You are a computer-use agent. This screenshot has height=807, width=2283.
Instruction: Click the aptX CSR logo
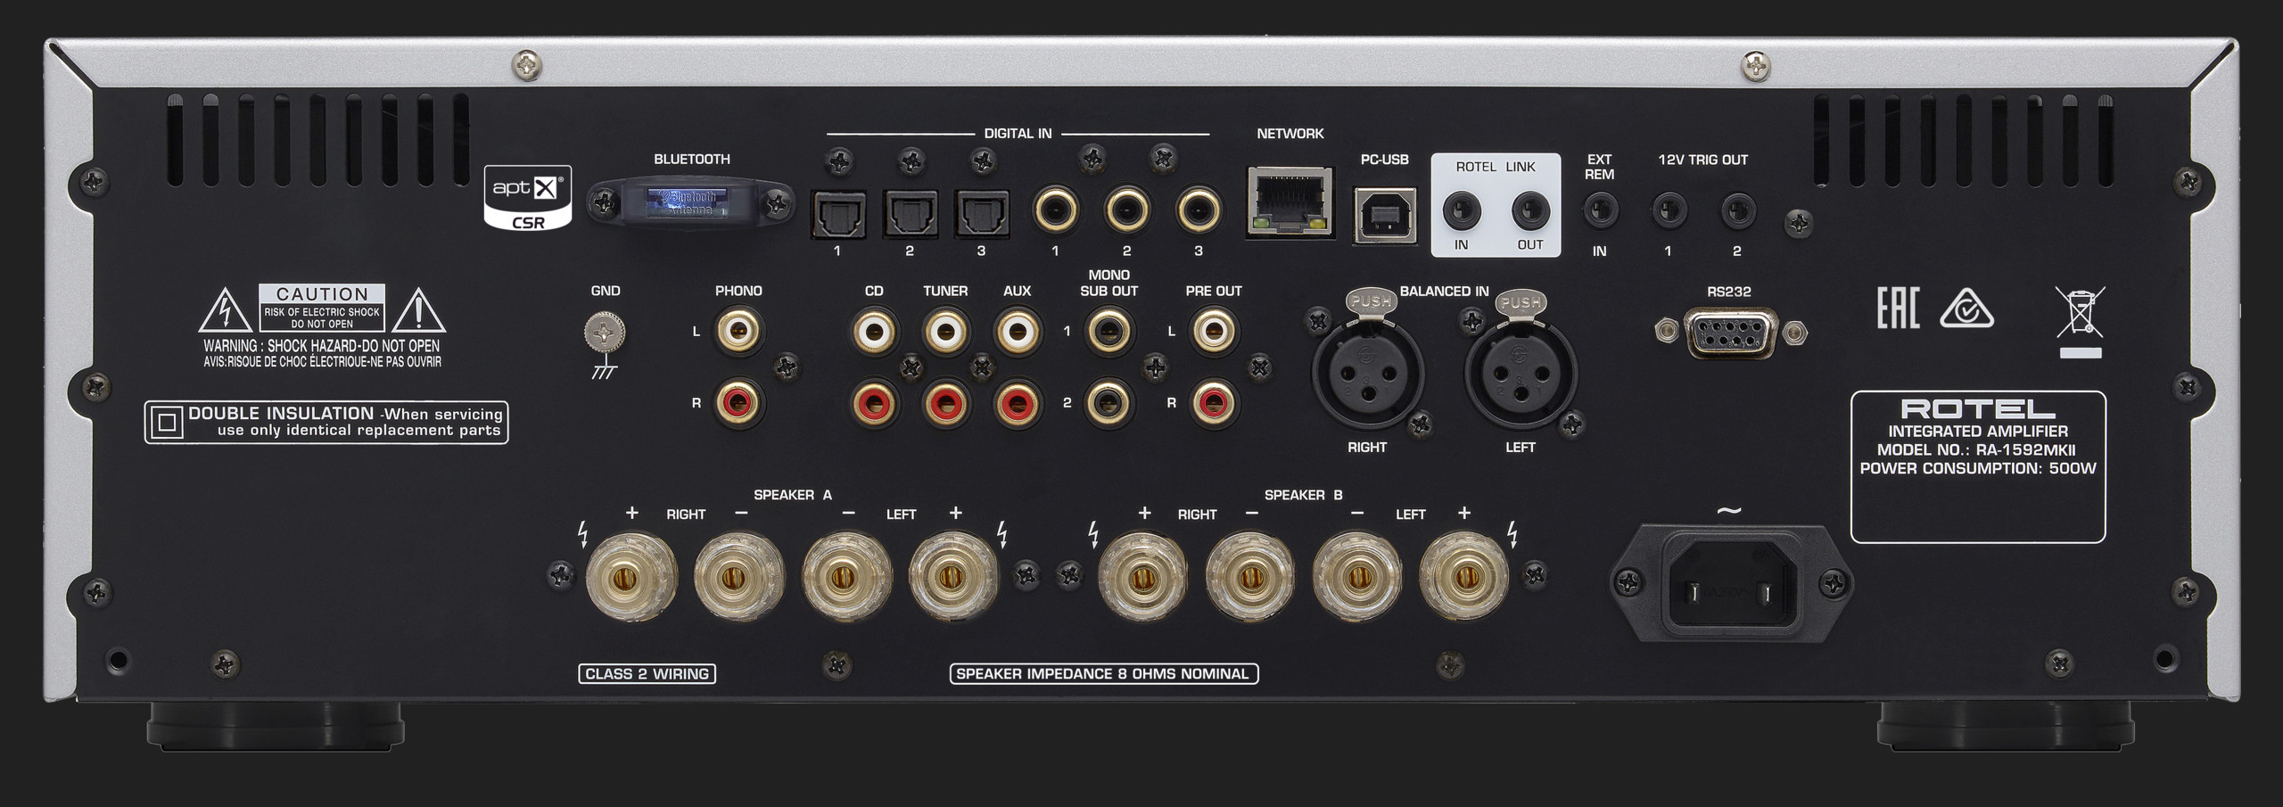[x=528, y=198]
